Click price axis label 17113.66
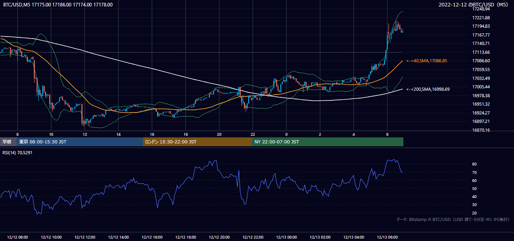This screenshot has height=241, width=514. click(x=481, y=52)
